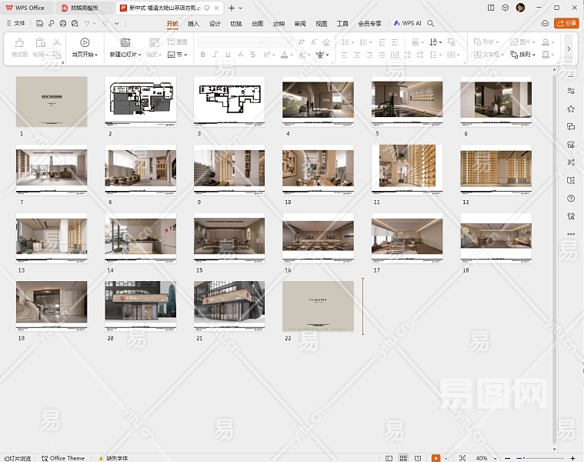Click the star icon in right sidebar
Viewport: 584px width, 462px height.
(570, 109)
